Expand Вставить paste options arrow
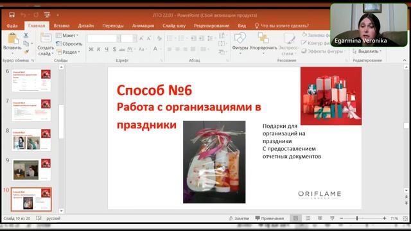This screenshot has width=411, height=231. pyautogui.click(x=12, y=53)
